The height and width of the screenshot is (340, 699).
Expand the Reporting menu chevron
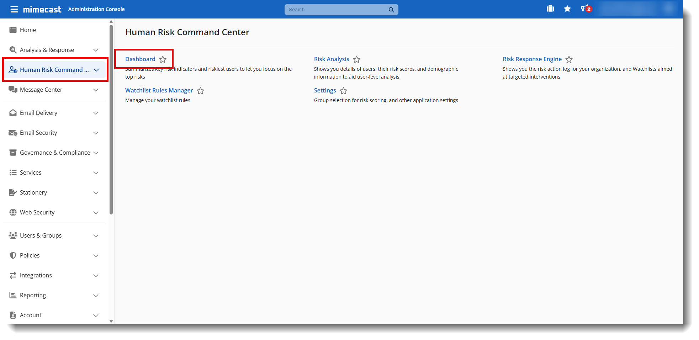(96, 296)
